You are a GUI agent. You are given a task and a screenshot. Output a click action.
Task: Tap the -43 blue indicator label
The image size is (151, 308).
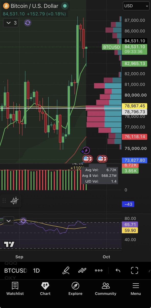coord(128,204)
